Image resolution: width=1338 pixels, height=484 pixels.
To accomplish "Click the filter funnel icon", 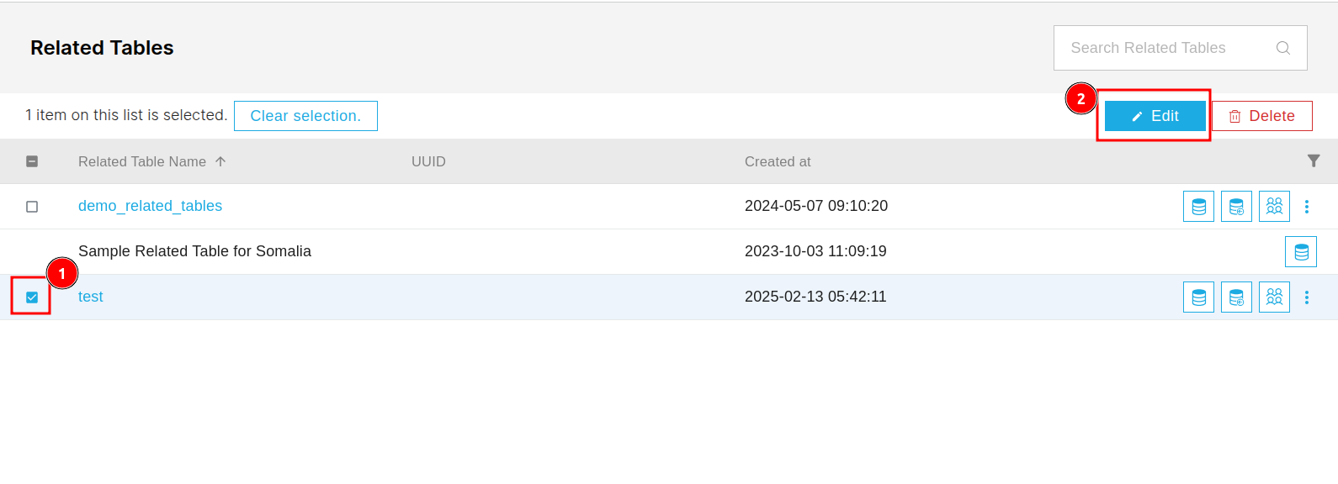I will coord(1314,160).
